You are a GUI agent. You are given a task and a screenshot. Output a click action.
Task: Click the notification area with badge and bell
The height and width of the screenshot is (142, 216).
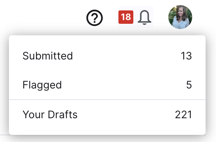click(x=136, y=17)
